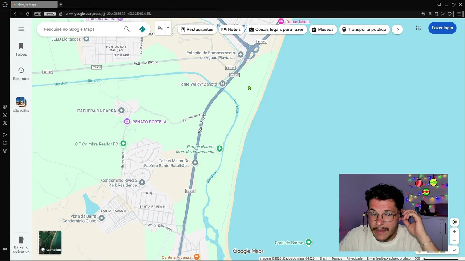Open the Google Maps hamburger menu
The image size is (465, 261).
[x=21, y=29]
